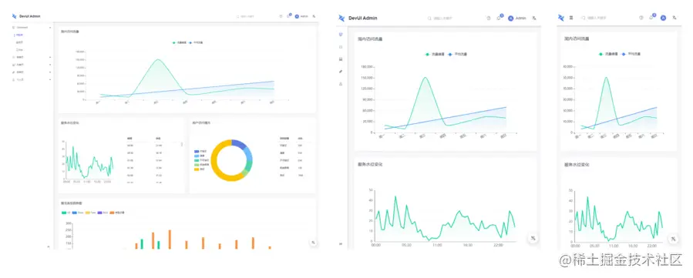Open the hamburger menu in the right narrow screenshot
693x278 pixels.
(571, 18)
